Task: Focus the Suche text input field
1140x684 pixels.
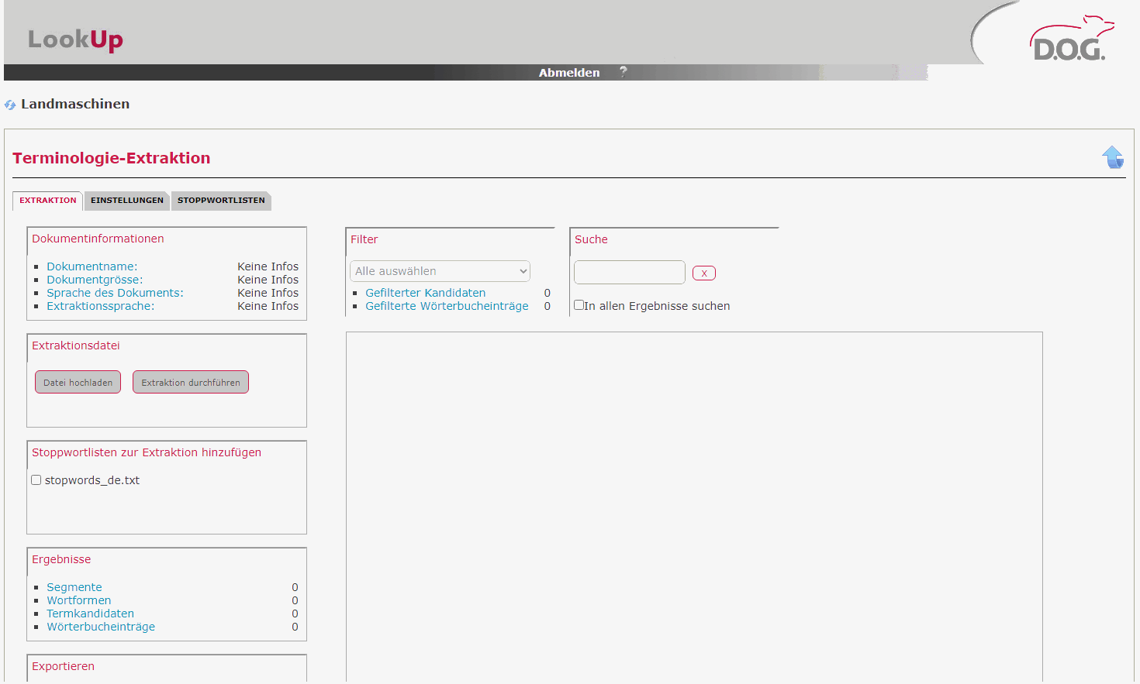Action: tap(629, 272)
